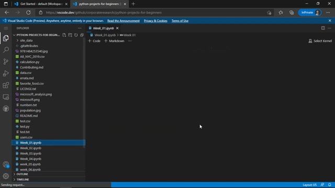Reload the browser page
This screenshot has height=188, width=335.
[x=28, y=13]
